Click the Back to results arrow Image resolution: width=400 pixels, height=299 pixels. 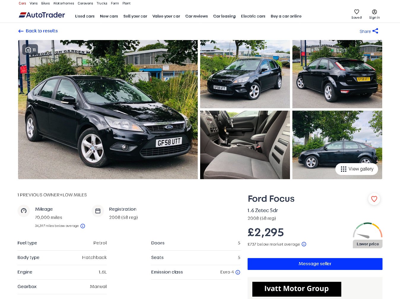(x=21, y=31)
